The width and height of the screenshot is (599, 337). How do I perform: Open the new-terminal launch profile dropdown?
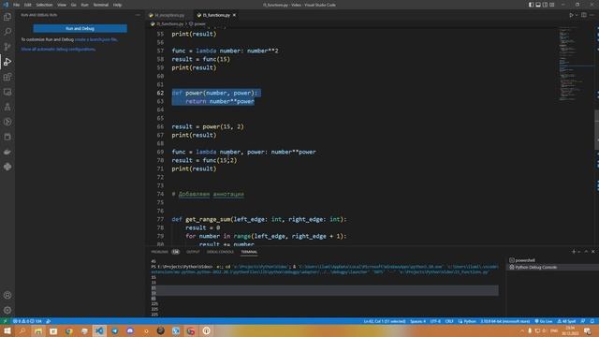tap(579, 252)
